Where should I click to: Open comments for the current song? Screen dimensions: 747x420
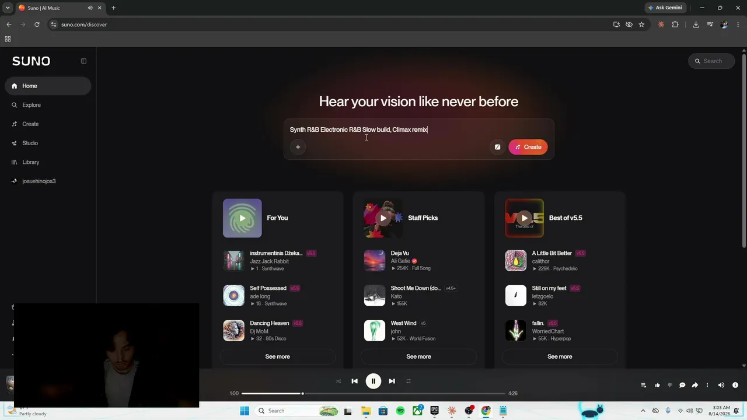[682, 385]
